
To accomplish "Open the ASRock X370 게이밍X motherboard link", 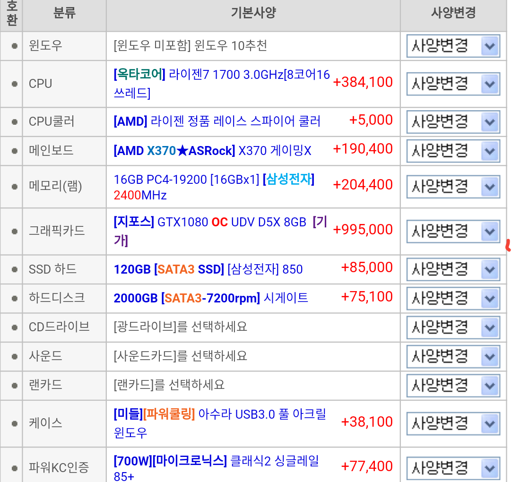I will coord(212,151).
